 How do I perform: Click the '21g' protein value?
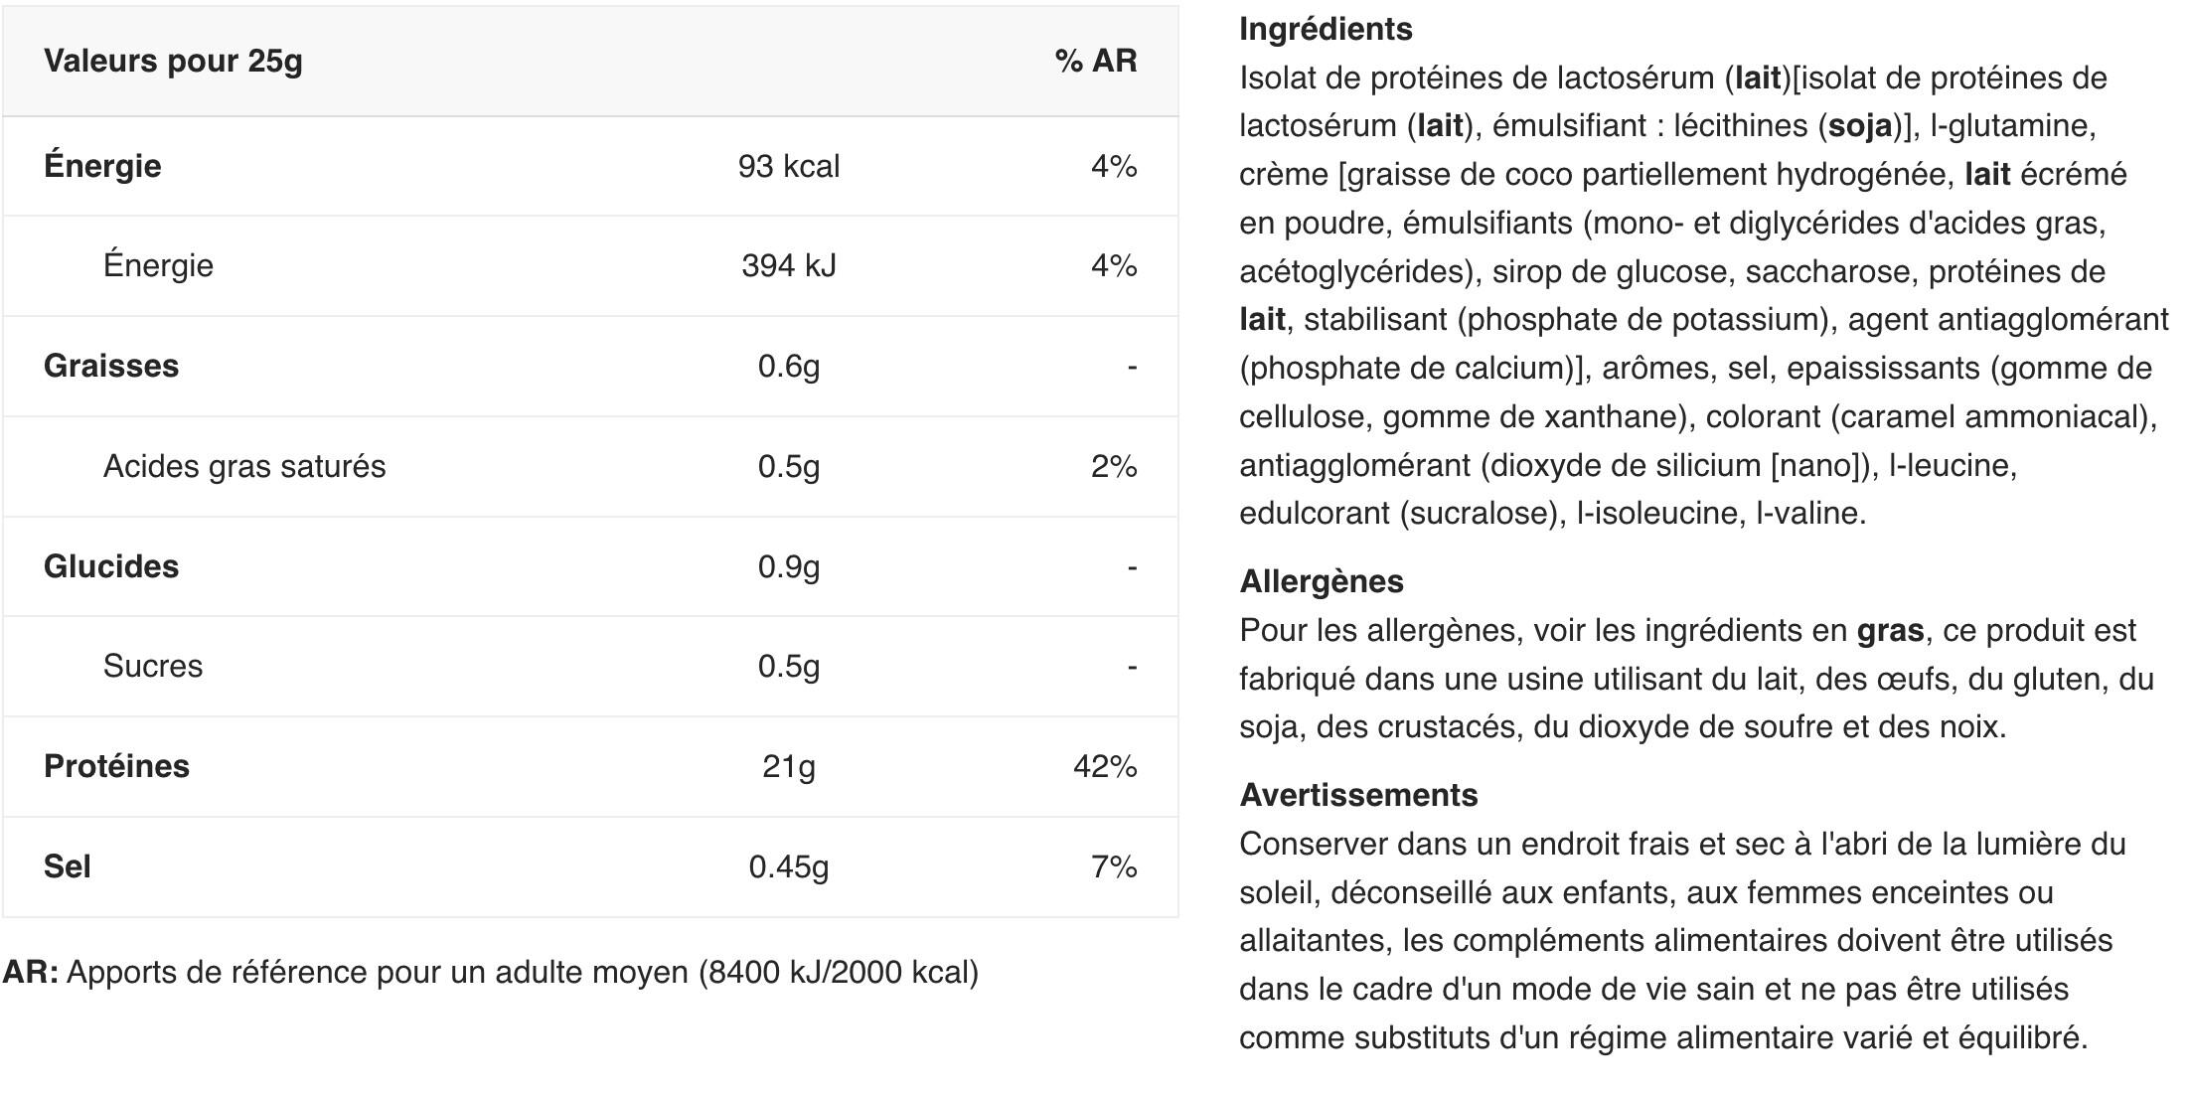[x=789, y=767]
